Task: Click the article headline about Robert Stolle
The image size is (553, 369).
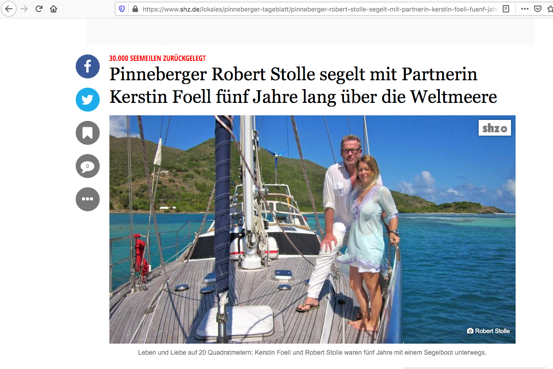Action: pos(303,85)
